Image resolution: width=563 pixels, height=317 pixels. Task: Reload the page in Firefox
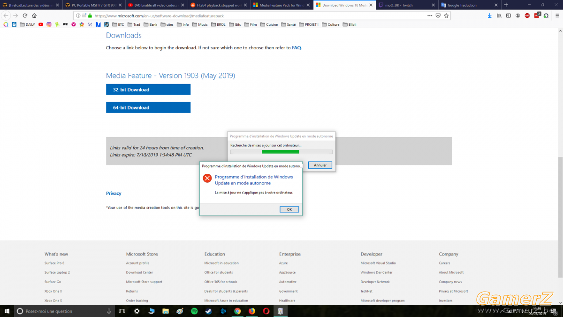(x=24, y=15)
